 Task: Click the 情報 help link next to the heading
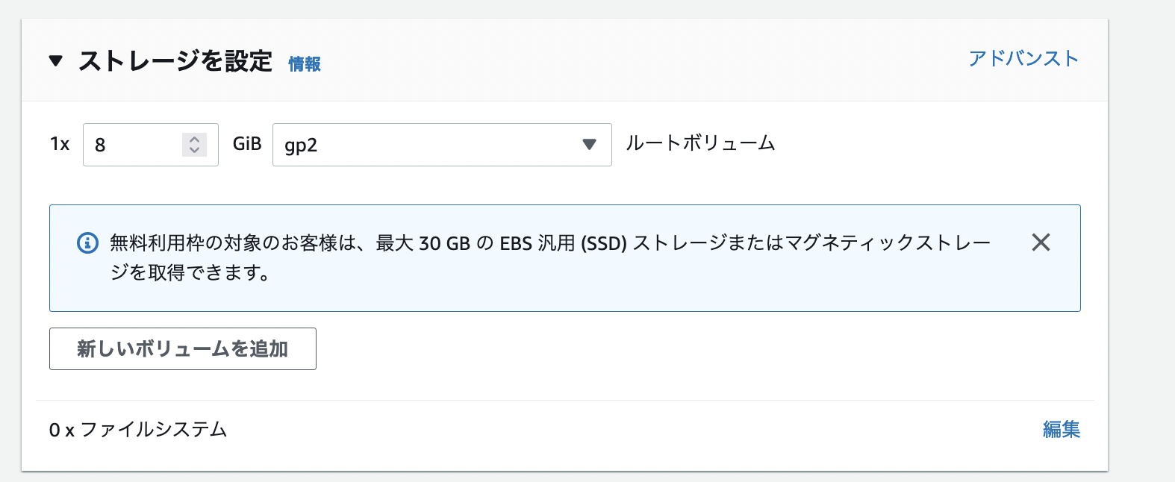(303, 64)
